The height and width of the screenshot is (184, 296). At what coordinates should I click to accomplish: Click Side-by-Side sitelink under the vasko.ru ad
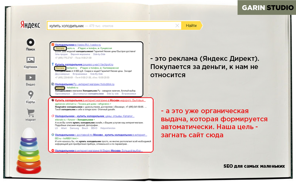[x=99, y=54]
